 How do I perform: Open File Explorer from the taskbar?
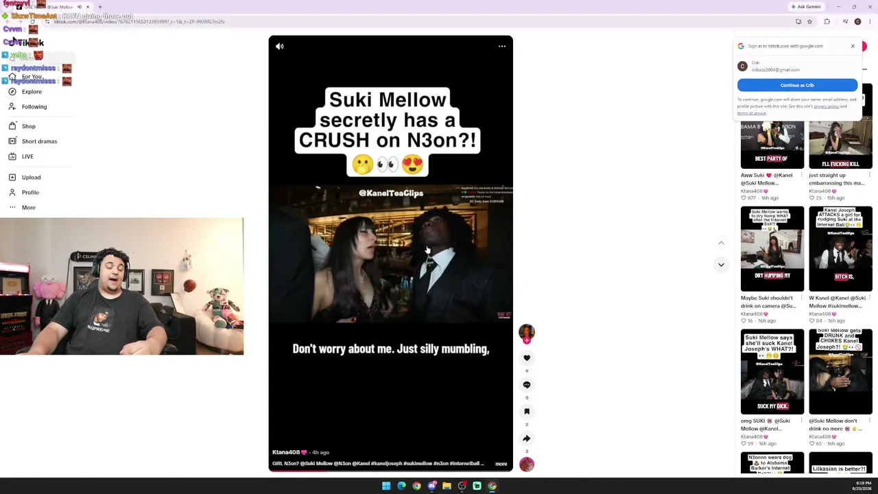(x=447, y=486)
